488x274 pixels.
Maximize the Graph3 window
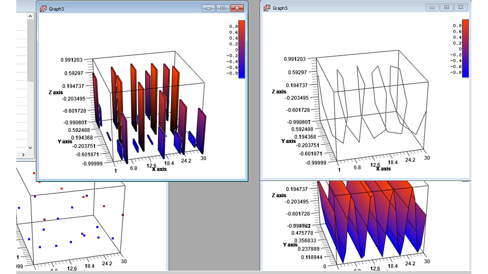coord(223,8)
